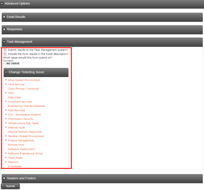Image resolution: width=204 pixels, height=190 pixels.
Task: Expand the Telecom tree node
Action: tap(6, 162)
